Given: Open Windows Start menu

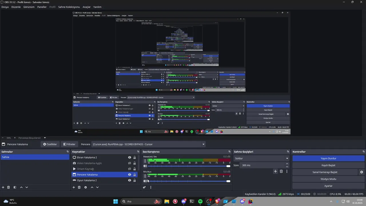Looking at the screenshot, I should click(116, 201).
